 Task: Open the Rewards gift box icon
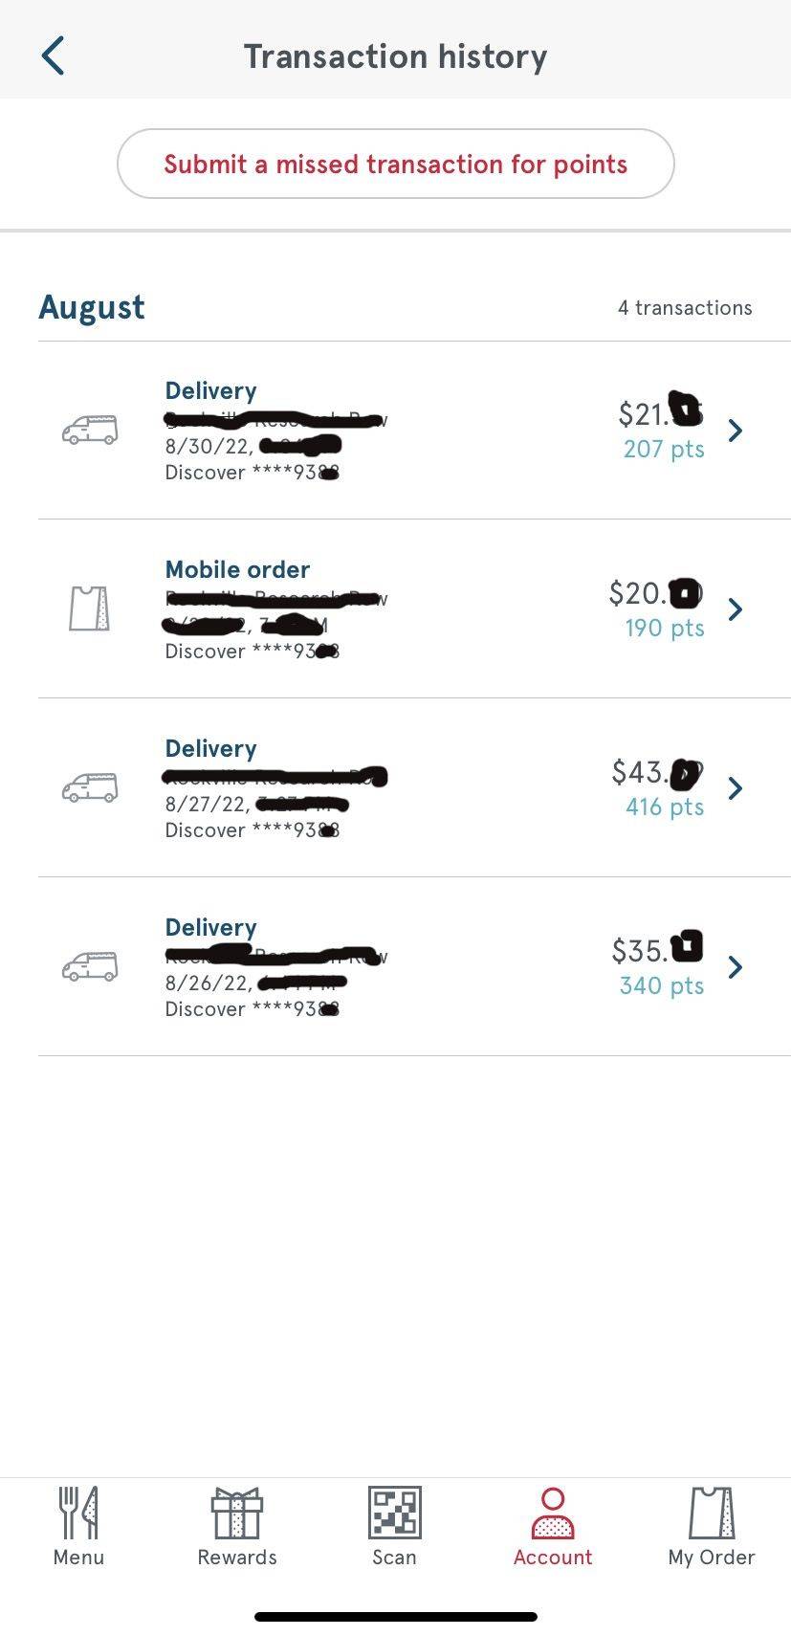[x=236, y=1512]
